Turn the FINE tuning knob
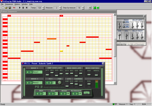The height and width of the screenshot is (106, 152). [60, 82]
